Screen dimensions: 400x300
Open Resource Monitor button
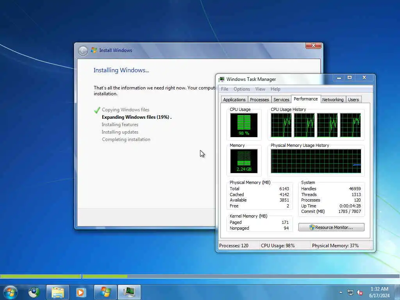tap(331, 227)
